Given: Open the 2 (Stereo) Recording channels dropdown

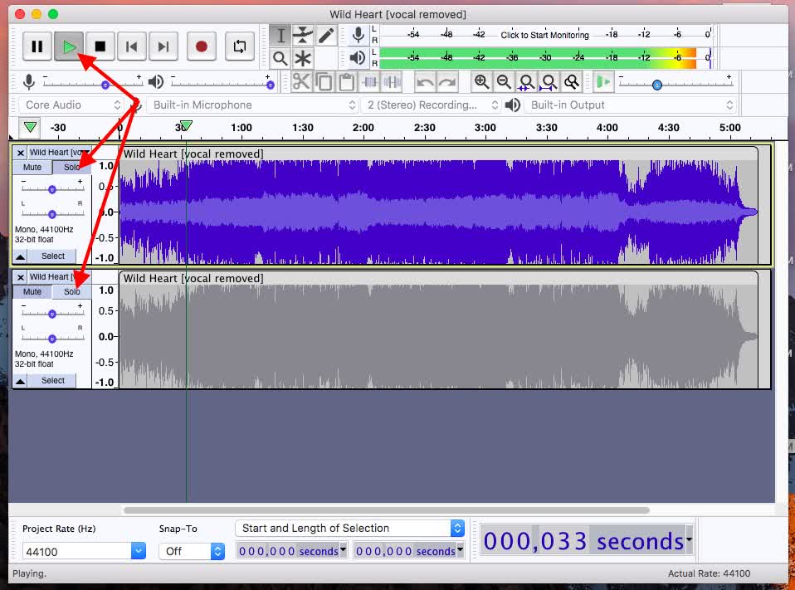Looking at the screenshot, I should click(x=432, y=105).
